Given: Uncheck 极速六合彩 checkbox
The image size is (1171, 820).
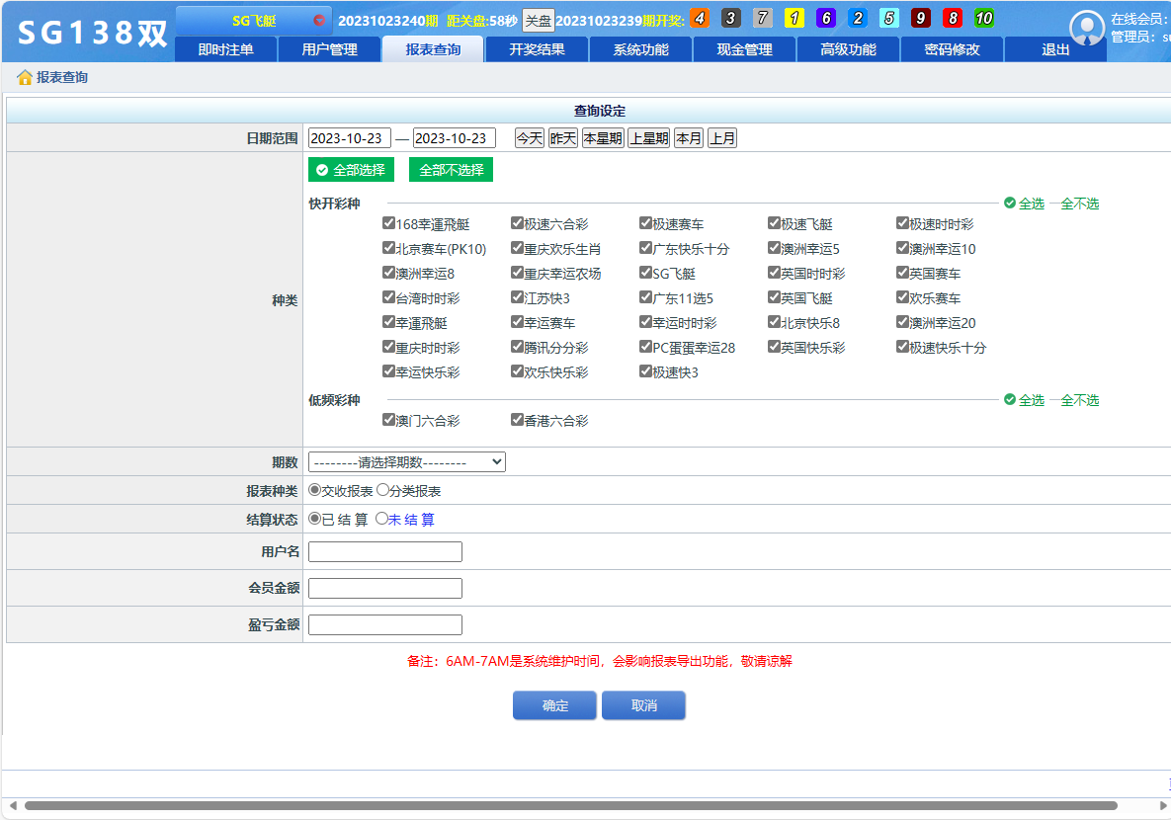Looking at the screenshot, I should [517, 222].
